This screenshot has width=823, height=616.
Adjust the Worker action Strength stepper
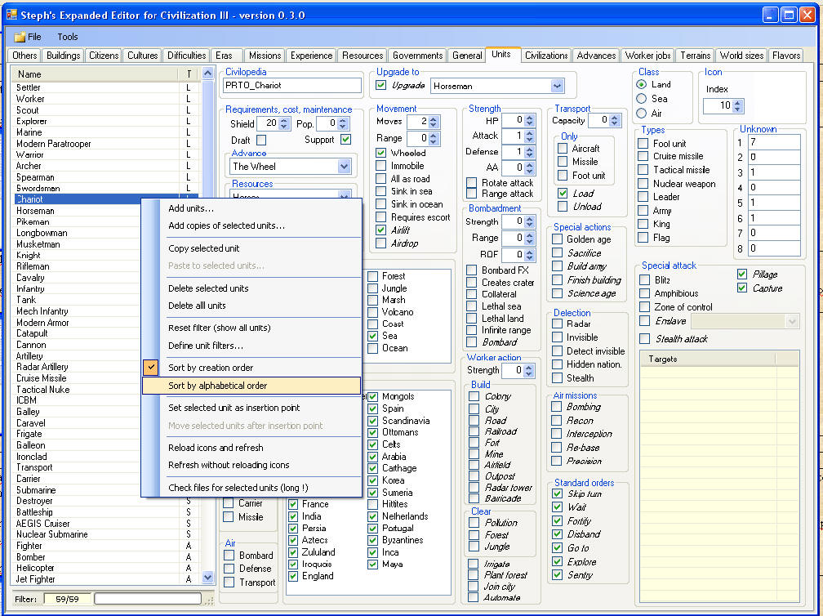coord(529,370)
